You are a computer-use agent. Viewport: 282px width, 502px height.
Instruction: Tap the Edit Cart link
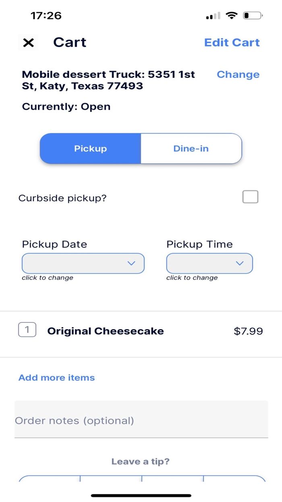[x=232, y=42]
